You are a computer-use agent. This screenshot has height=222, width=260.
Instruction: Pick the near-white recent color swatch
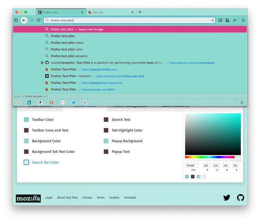click(x=204, y=177)
